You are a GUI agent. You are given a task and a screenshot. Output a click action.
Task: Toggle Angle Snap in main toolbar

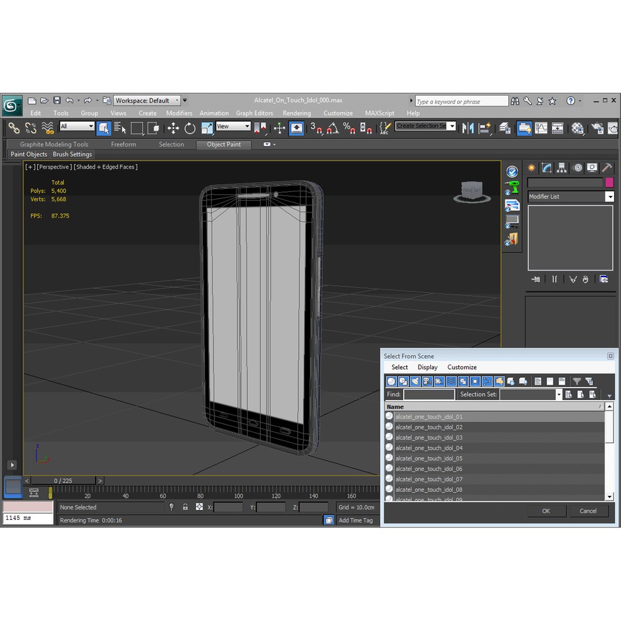coord(333,128)
